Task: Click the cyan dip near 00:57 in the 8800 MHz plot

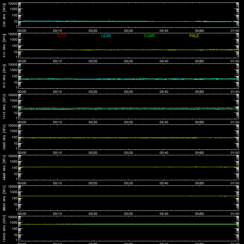Action: pyautogui.click(x=225, y=196)
